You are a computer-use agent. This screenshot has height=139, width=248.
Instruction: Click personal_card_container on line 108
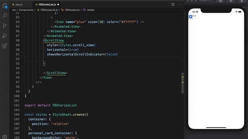tap(51, 133)
